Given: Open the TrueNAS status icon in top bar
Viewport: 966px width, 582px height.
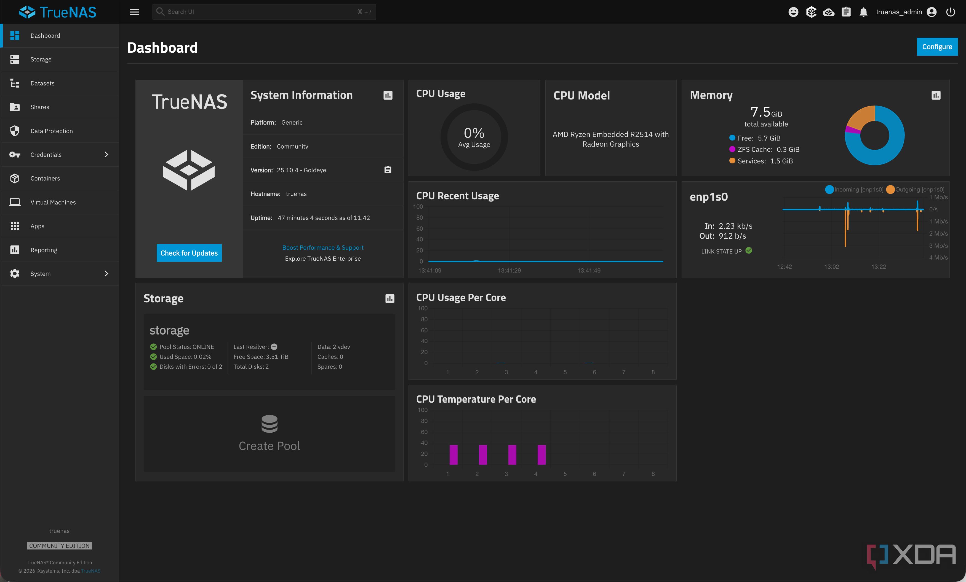Looking at the screenshot, I should (x=811, y=12).
